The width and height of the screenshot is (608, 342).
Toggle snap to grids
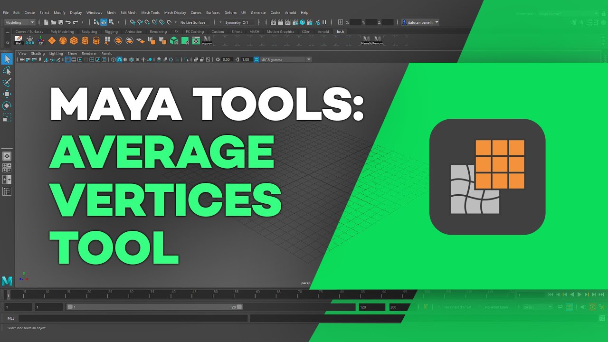point(133,22)
